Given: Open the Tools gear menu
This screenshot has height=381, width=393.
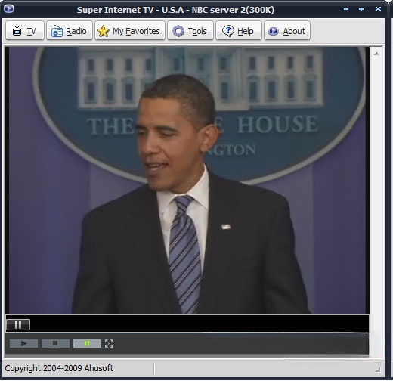Looking at the screenshot, I should point(190,31).
